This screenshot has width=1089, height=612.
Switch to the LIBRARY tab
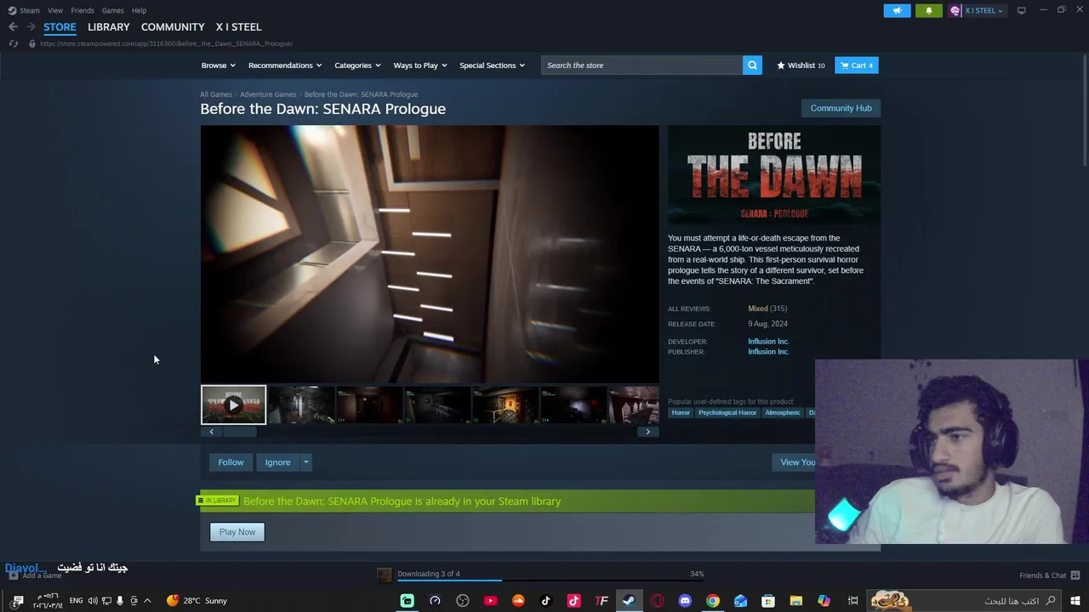(109, 27)
